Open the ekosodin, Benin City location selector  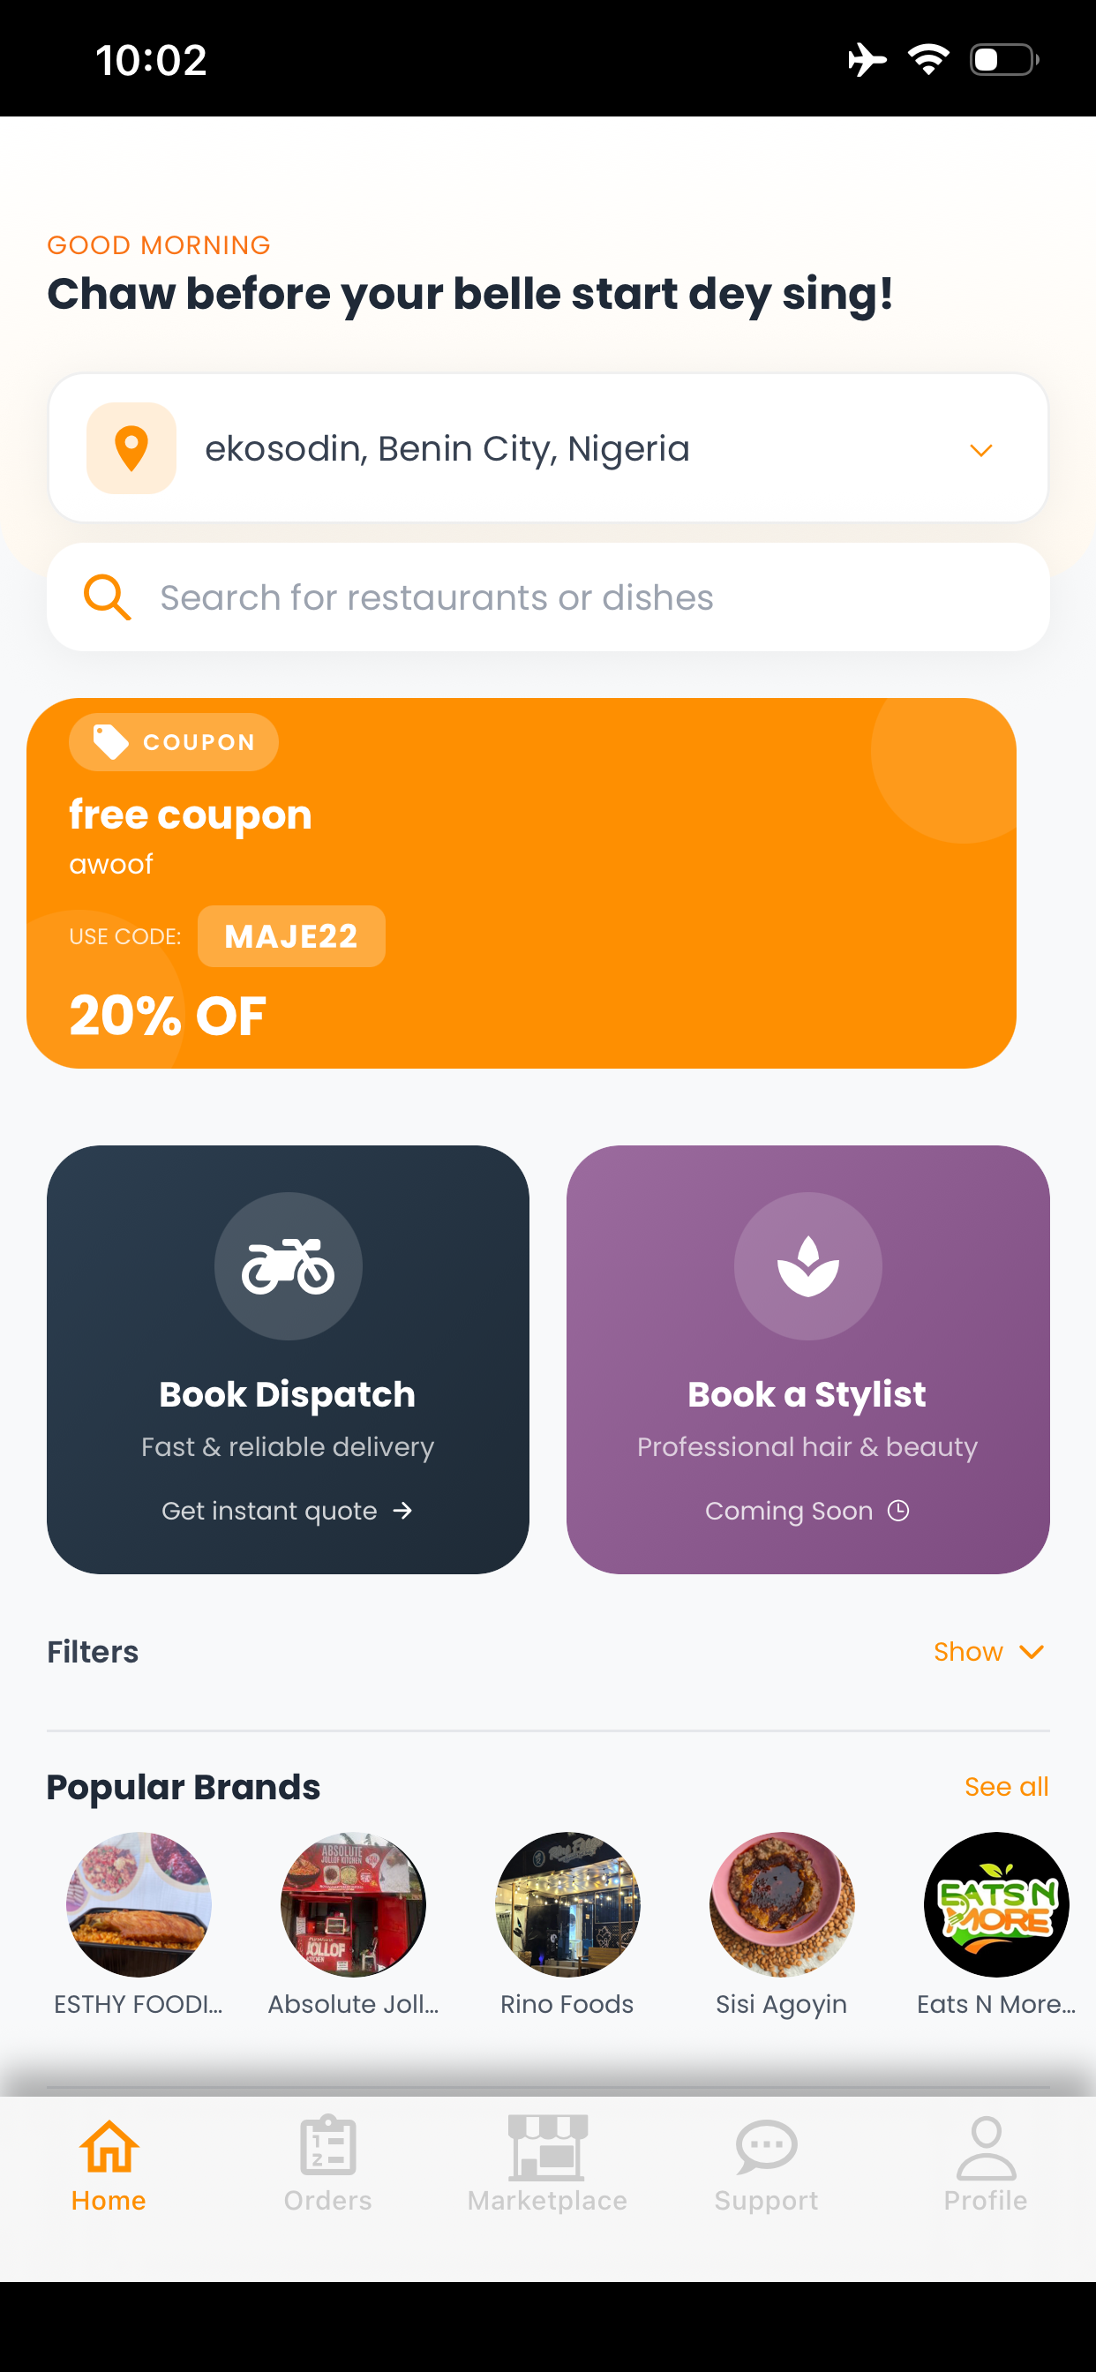pos(548,448)
